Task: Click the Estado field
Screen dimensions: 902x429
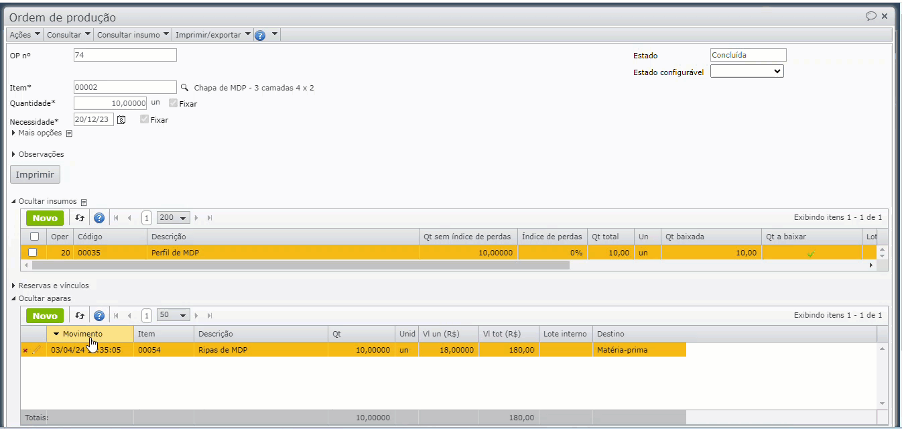Action: [x=748, y=55]
